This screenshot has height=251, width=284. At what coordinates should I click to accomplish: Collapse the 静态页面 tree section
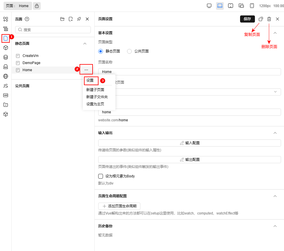click(x=85, y=43)
